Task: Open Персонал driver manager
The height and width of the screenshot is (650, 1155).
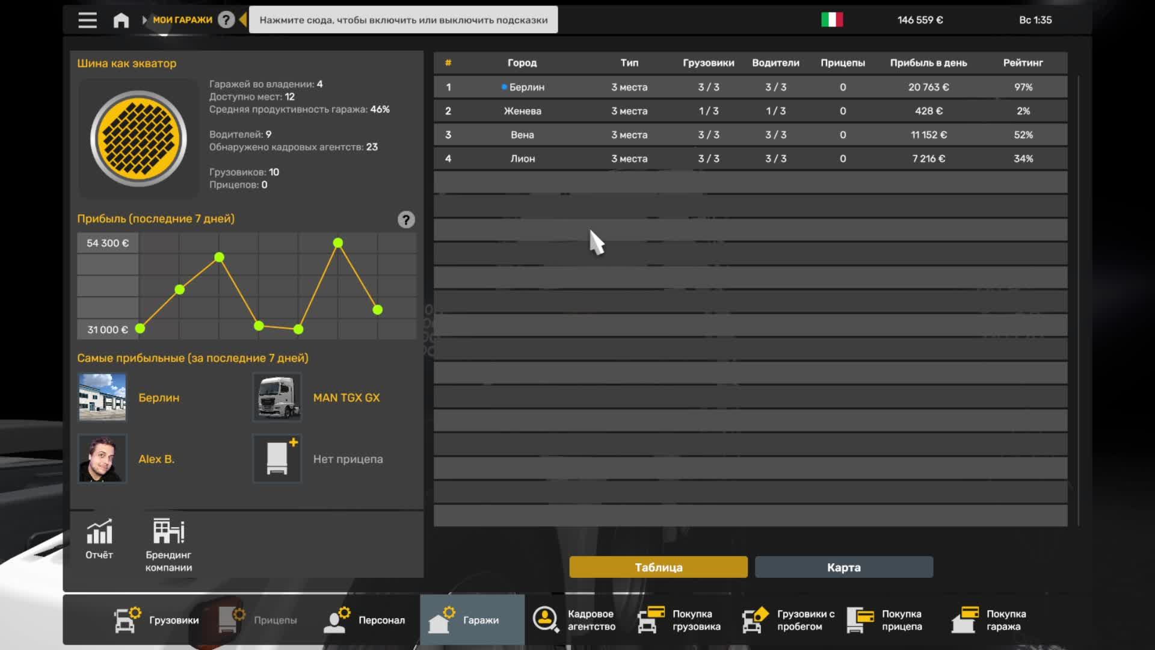Action: pos(365,620)
